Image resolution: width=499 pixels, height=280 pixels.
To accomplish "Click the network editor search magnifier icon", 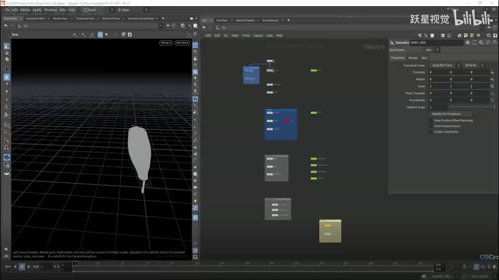I will point(489,35).
